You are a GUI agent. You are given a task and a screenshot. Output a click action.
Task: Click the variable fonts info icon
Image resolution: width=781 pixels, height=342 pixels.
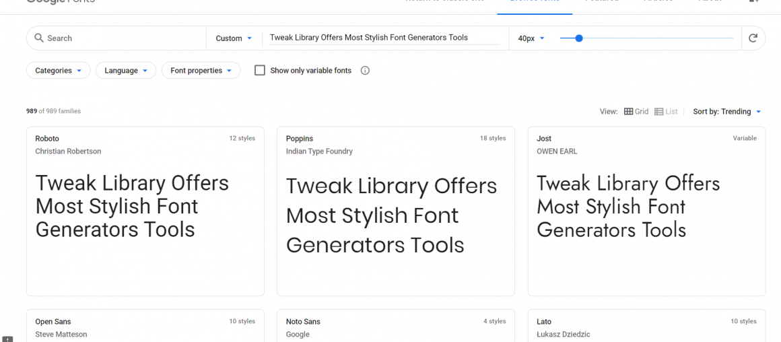click(365, 71)
